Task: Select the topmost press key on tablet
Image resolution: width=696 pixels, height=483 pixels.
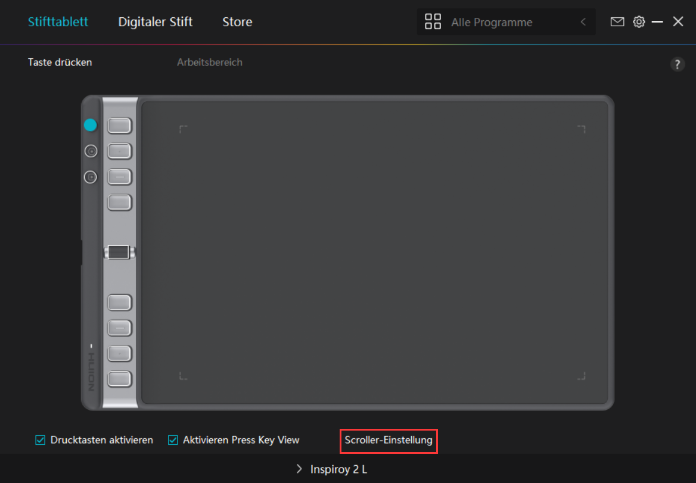Action: pyautogui.click(x=119, y=125)
